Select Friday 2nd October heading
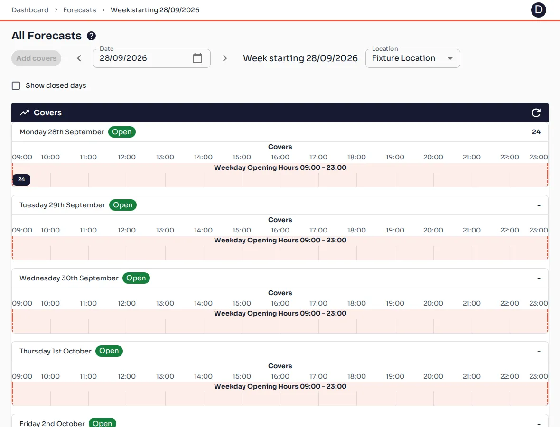Image resolution: width=560 pixels, height=427 pixels. [x=52, y=423]
